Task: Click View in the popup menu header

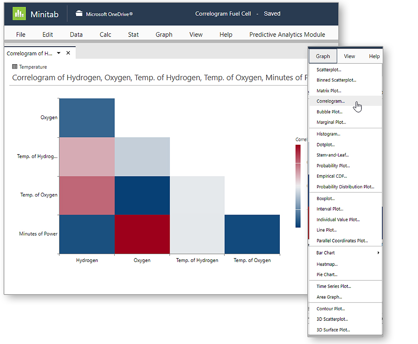Action: 349,56
